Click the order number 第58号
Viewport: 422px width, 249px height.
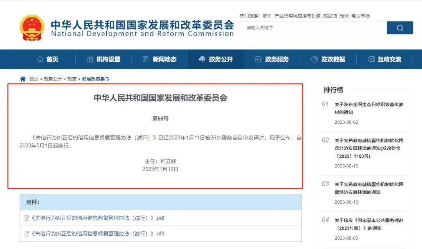tap(161, 119)
